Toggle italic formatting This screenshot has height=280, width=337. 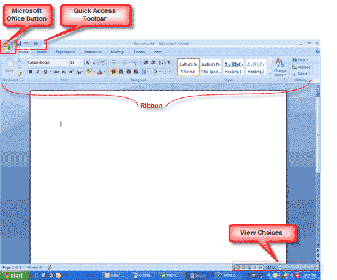38,72
